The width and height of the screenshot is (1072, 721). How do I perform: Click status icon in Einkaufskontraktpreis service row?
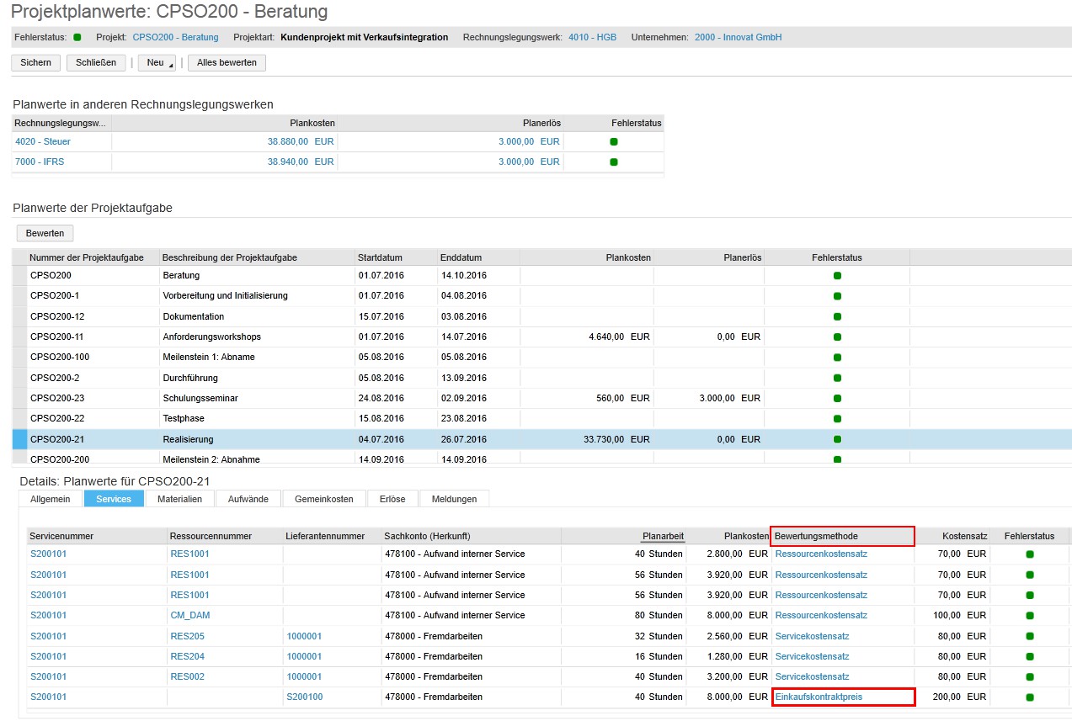click(1030, 697)
